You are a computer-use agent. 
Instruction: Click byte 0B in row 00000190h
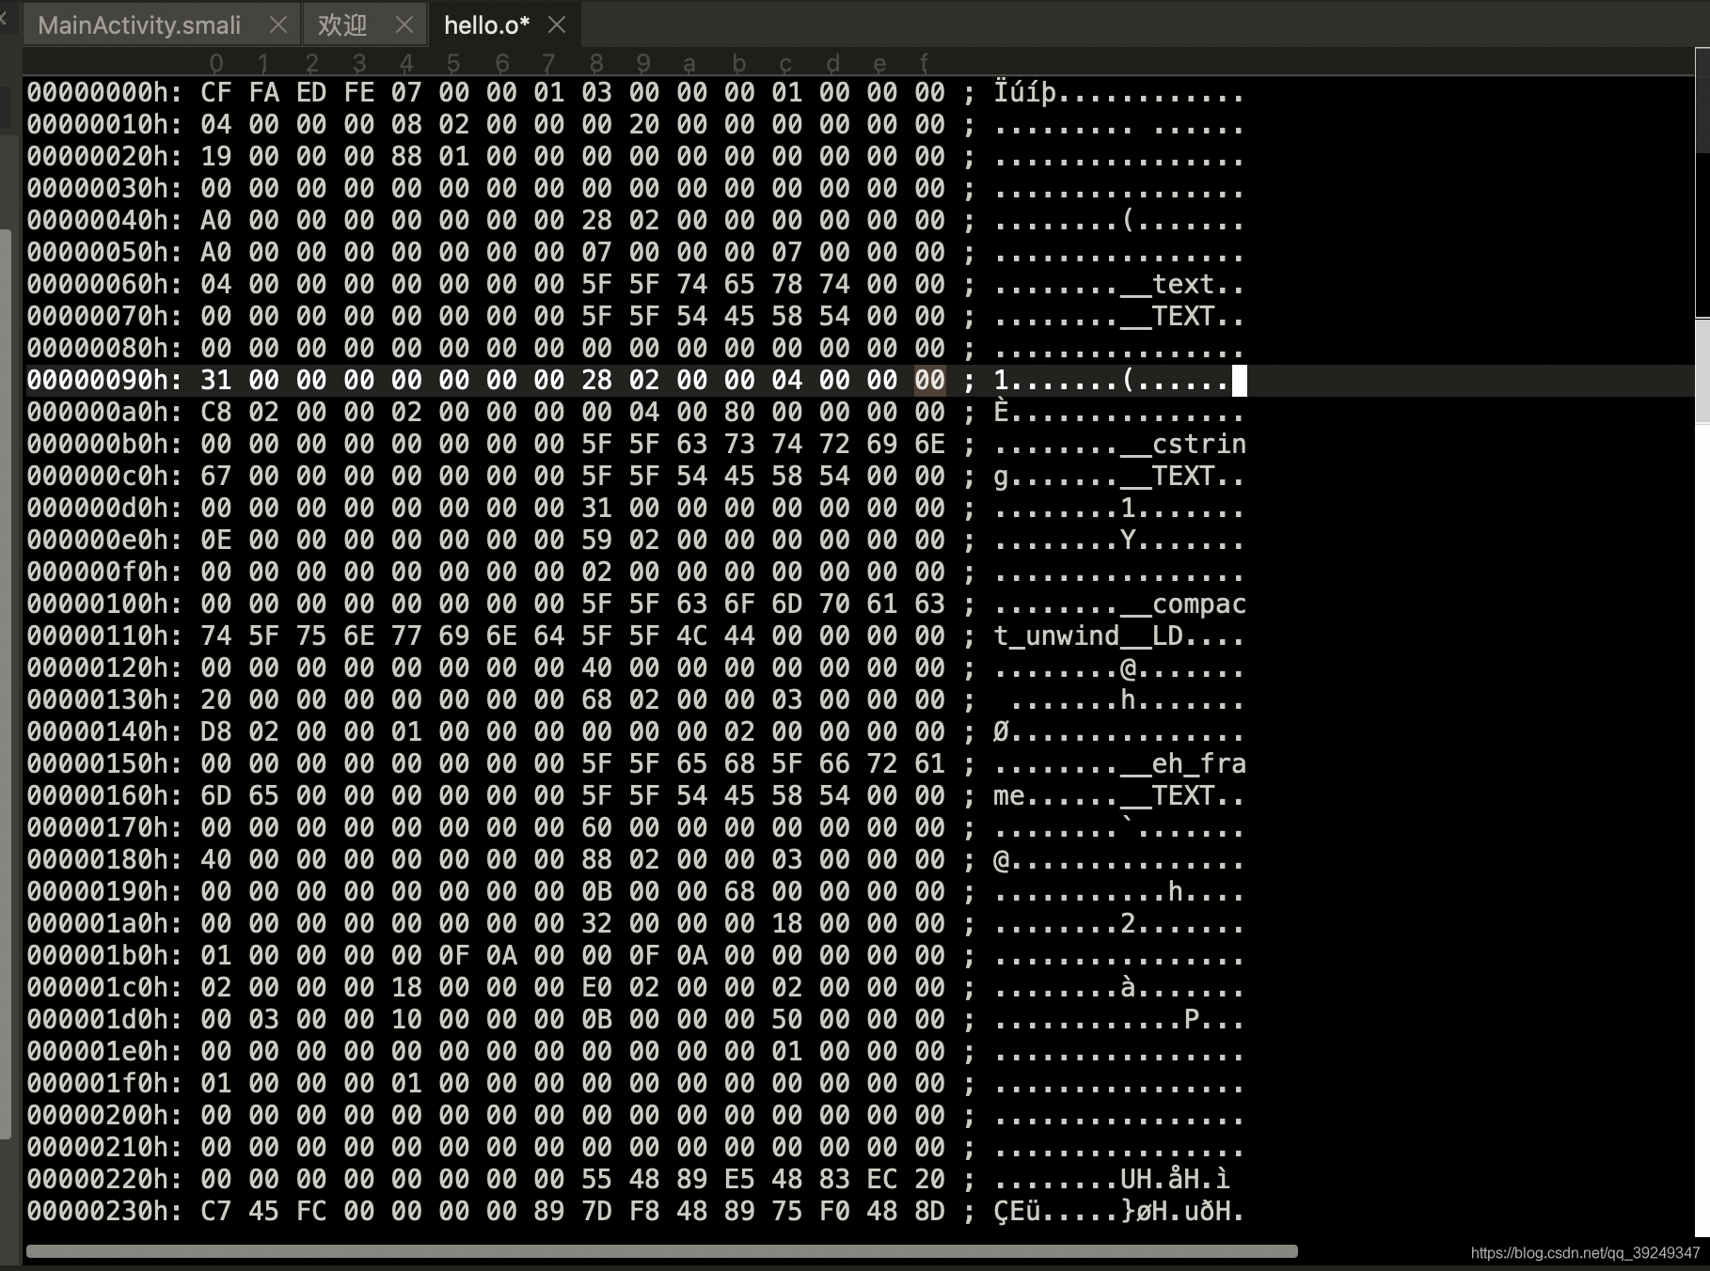click(x=596, y=891)
